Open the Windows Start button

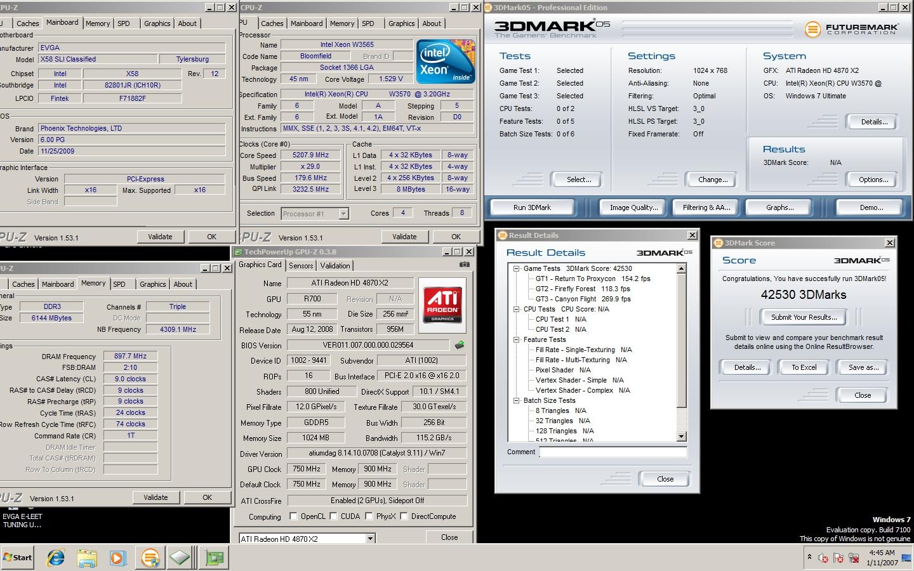[17, 558]
